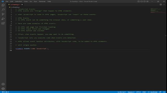Open the Terminal menu

[42, 2]
